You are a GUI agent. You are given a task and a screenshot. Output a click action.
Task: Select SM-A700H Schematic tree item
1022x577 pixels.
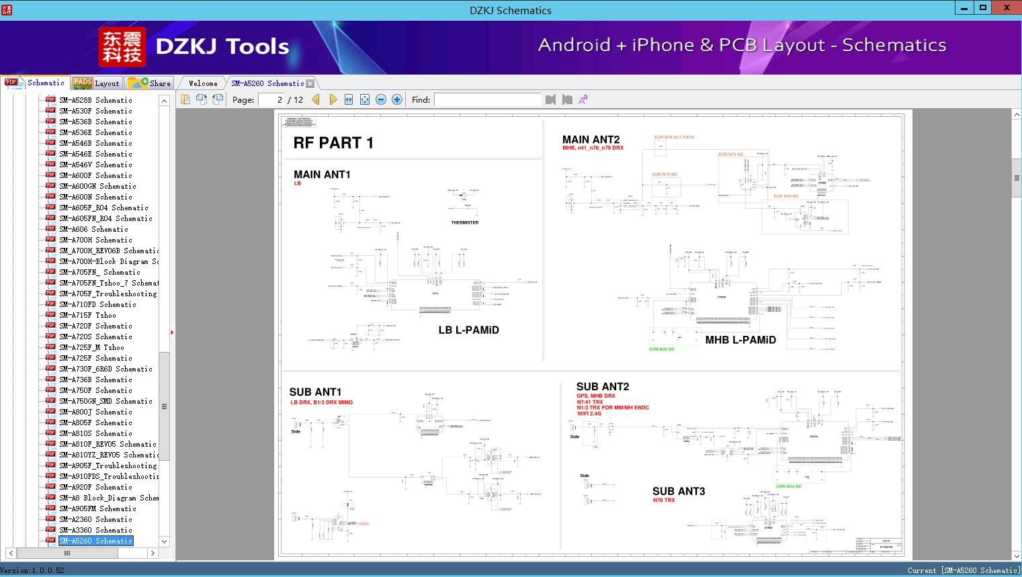tap(95, 240)
